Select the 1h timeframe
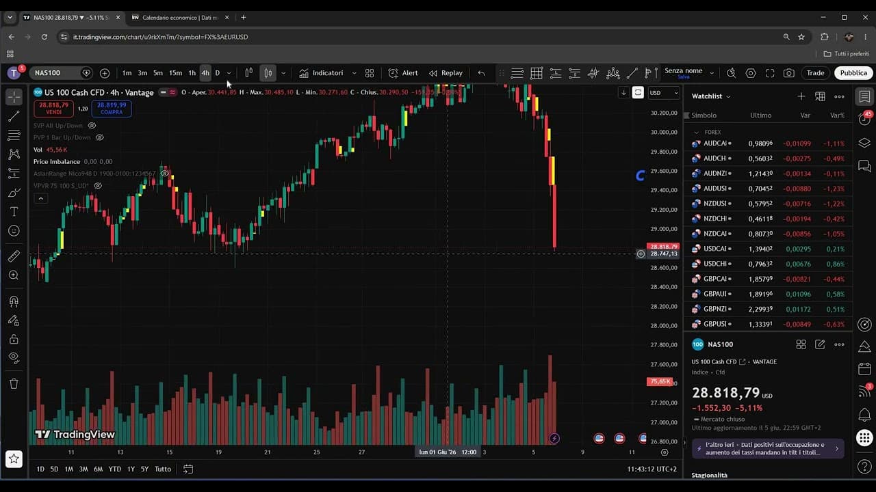 coord(192,73)
